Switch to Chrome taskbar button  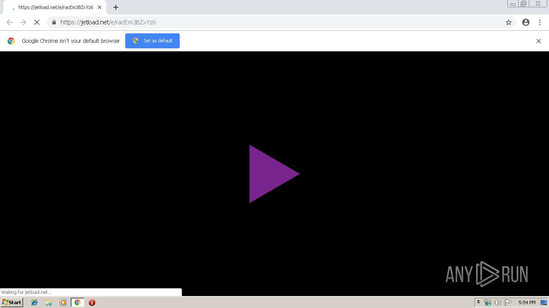(x=77, y=302)
